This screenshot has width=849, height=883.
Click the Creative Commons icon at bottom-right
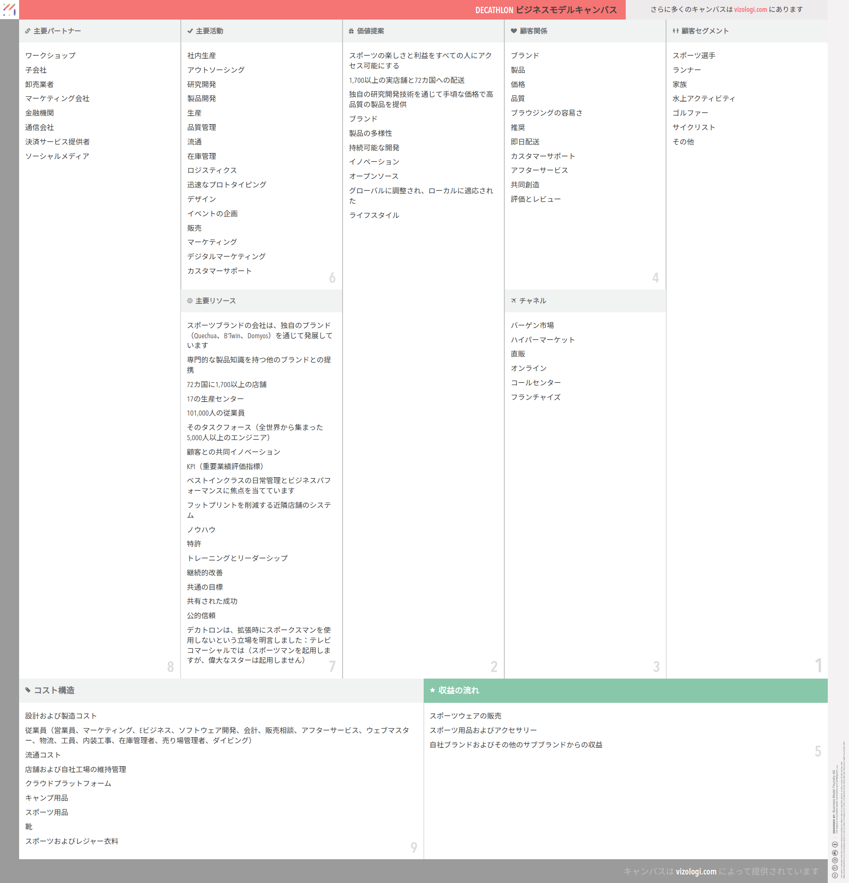pos(835,875)
